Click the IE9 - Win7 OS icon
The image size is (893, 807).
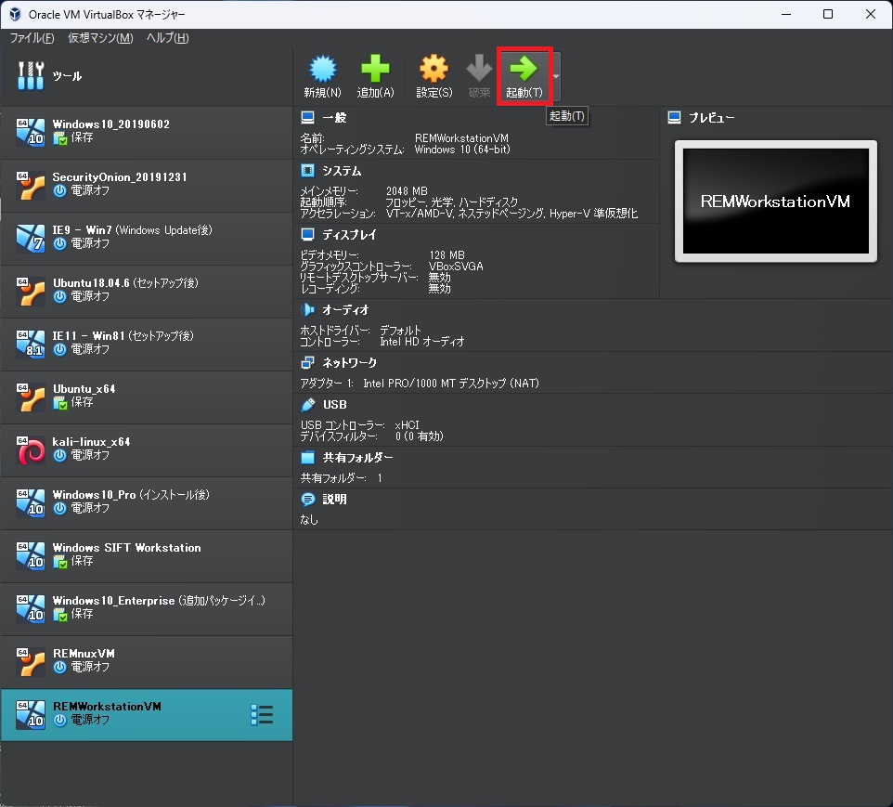click(31, 239)
